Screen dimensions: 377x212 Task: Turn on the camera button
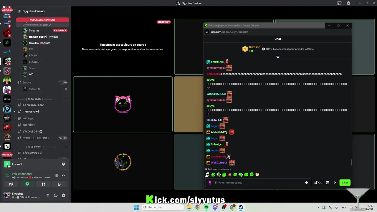click(x=11, y=184)
